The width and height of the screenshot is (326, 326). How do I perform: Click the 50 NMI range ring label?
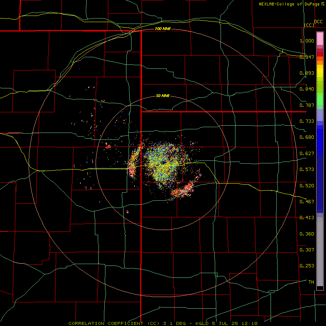click(x=163, y=96)
